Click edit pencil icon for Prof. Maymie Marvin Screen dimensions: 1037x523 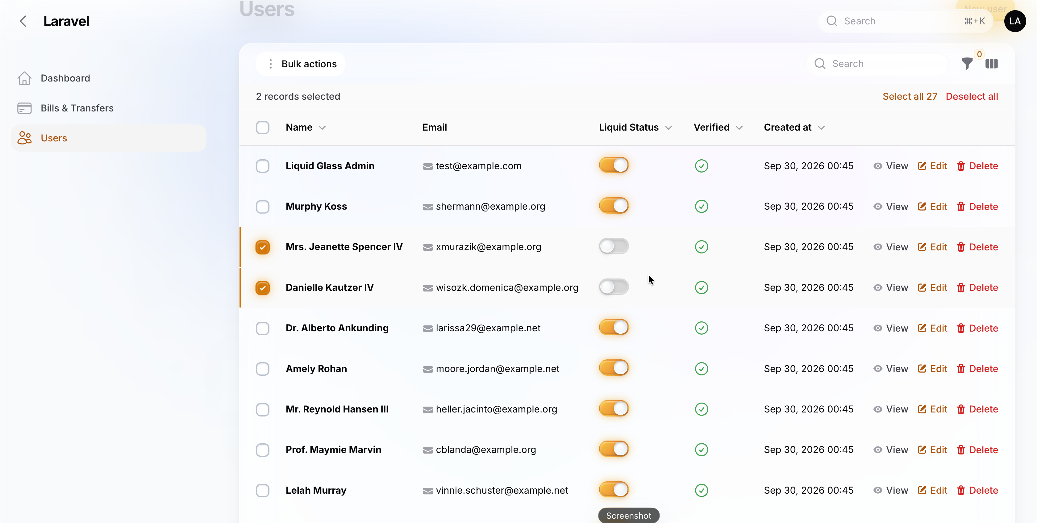922,450
